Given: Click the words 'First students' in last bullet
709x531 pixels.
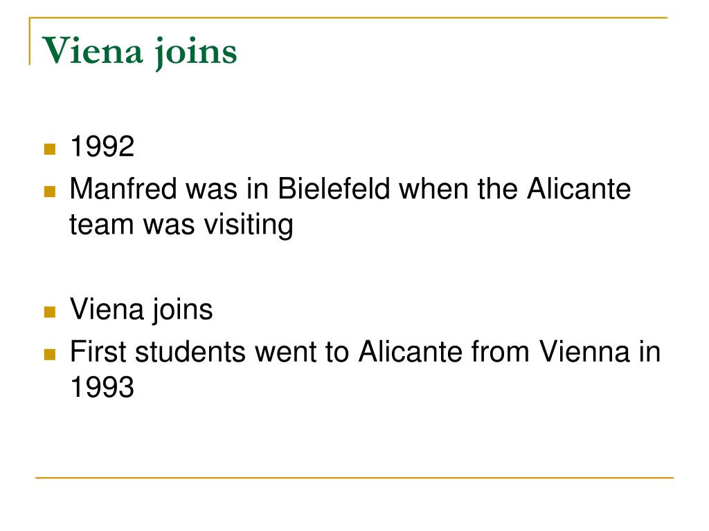Looking at the screenshot, I should pos(158,351).
